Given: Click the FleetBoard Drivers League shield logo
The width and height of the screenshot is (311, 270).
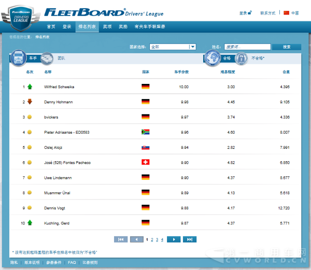Looking at the screenshot, I should (21, 18).
